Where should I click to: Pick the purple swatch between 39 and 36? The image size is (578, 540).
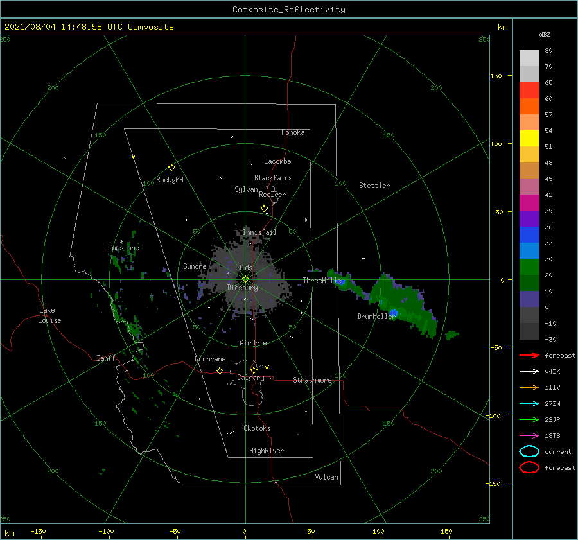(529, 219)
